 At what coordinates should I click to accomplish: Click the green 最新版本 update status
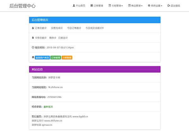pyautogui.click(x=48, y=107)
